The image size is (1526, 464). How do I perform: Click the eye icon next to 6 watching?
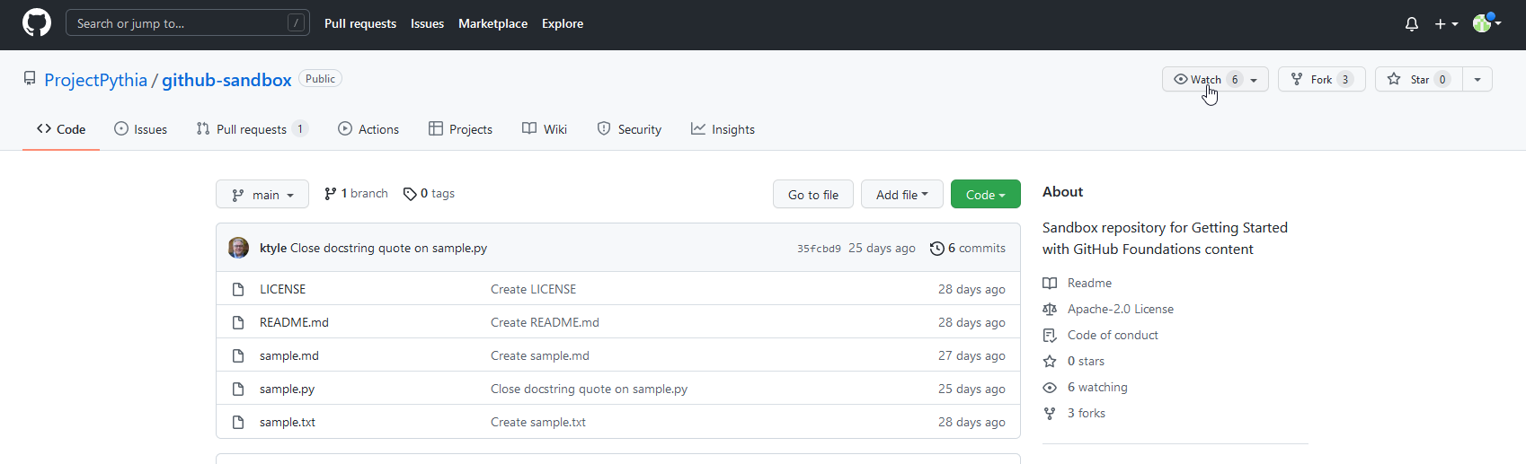(1050, 388)
